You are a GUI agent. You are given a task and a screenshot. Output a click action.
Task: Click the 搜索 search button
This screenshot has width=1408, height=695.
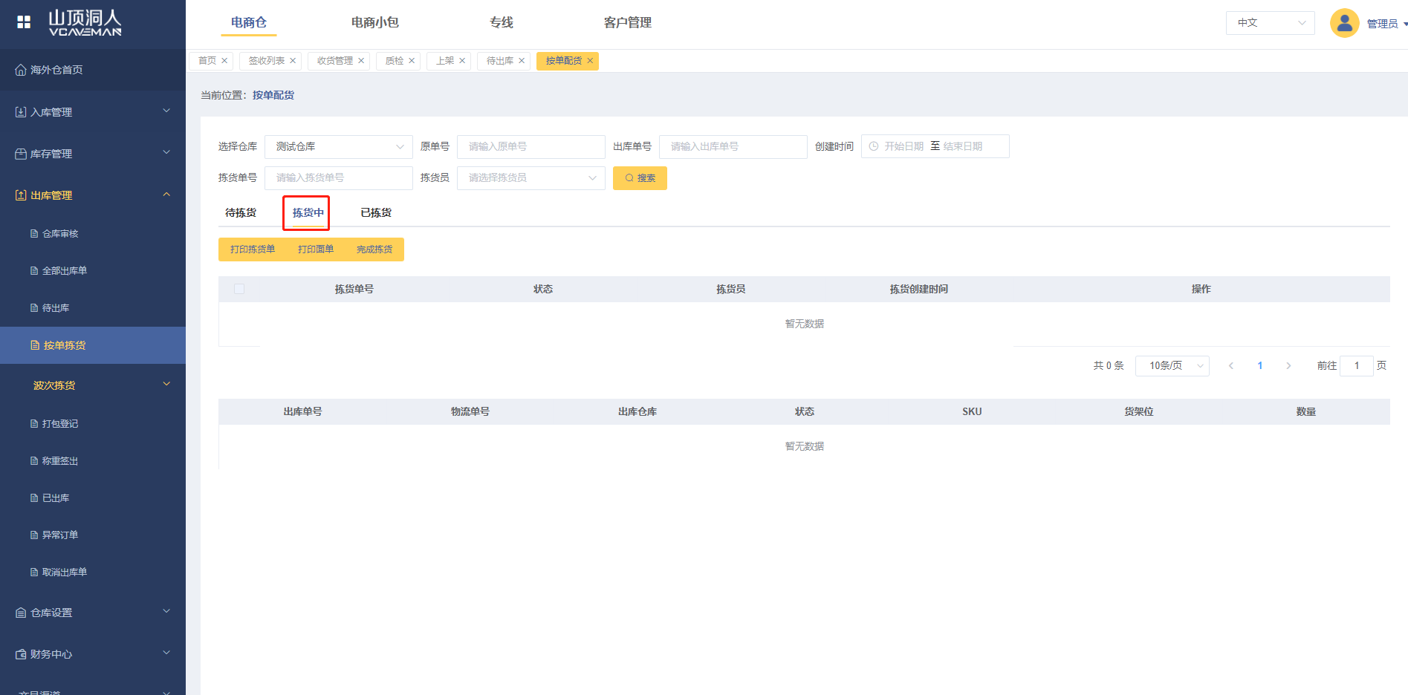640,178
